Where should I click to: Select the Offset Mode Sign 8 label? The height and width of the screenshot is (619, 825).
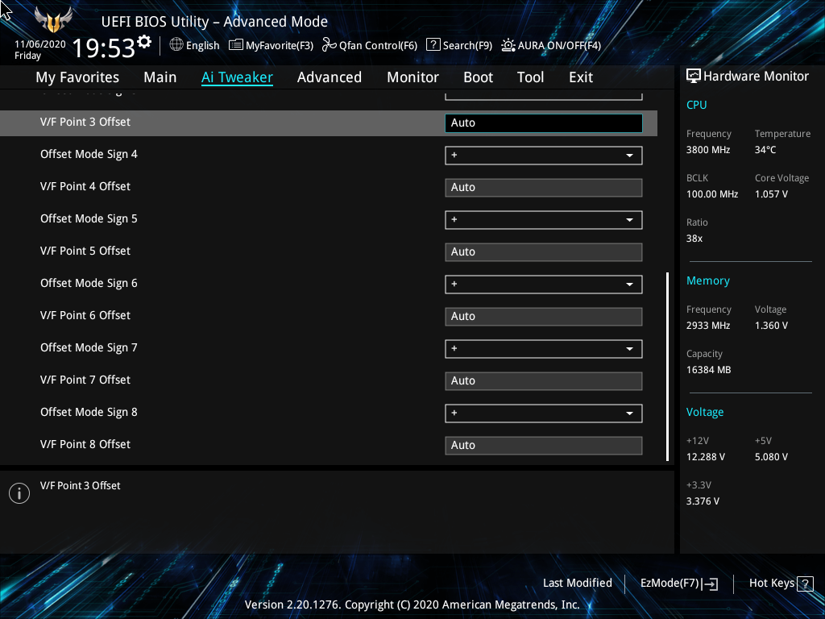pos(89,413)
